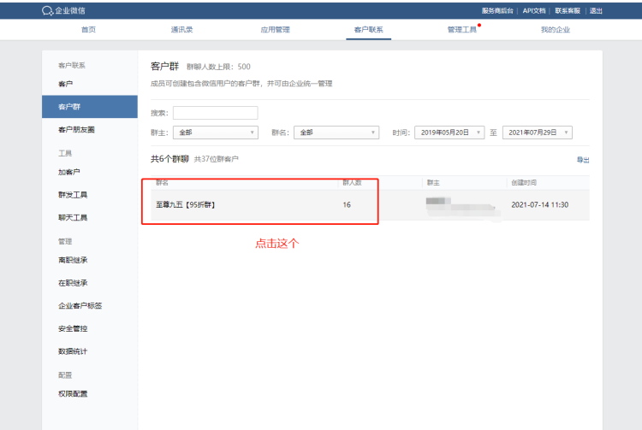This screenshot has width=642, height=430.
Task: Open 群发工具 in the sidebar
Action: 73,195
